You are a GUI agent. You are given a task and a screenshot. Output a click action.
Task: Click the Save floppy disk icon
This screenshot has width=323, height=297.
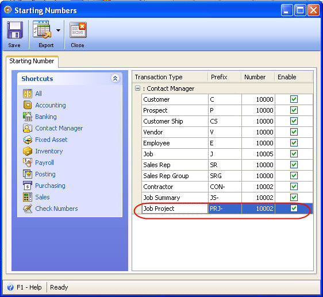(14, 30)
